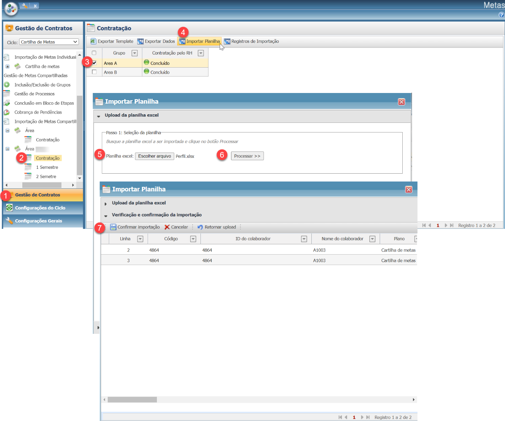Image resolution: width=505 pixels, height=421 pixels.
Task: Select Contratação under the first Área node
Action: (48, 140)
